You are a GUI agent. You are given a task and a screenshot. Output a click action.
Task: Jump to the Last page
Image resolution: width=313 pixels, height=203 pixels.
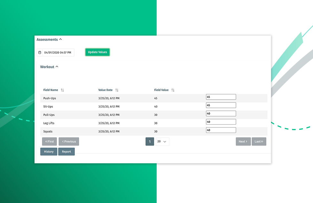(259, 142)
